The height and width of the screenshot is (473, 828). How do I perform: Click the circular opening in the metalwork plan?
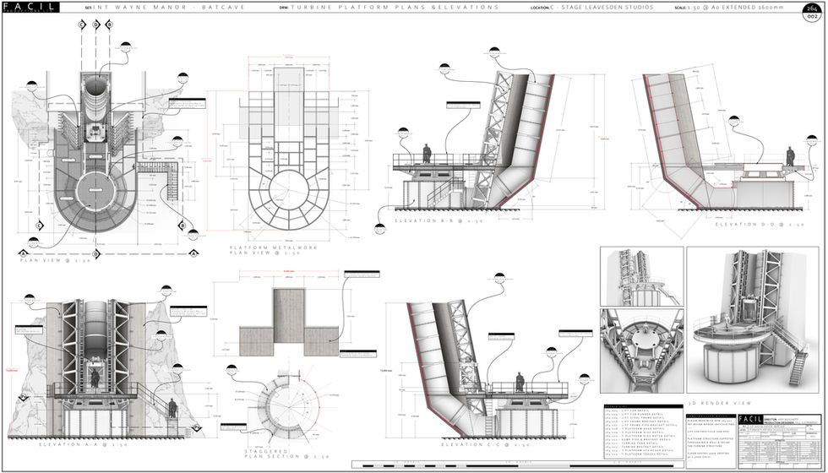click(x=289, y=191)
